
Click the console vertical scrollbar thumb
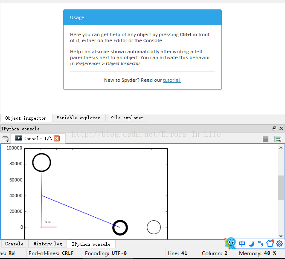281,187
